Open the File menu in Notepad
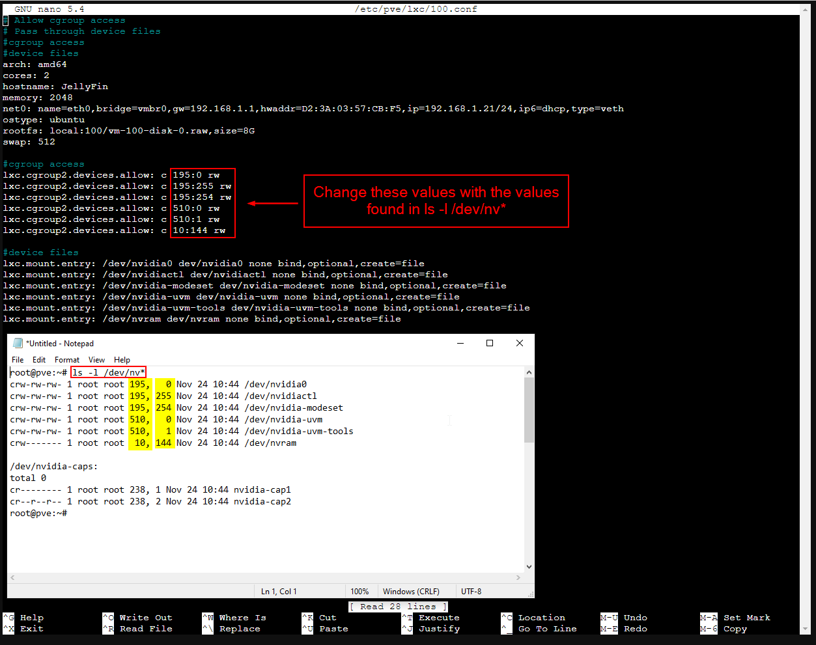816x645 pixels. pyautogui.click(x=18, y=360)
